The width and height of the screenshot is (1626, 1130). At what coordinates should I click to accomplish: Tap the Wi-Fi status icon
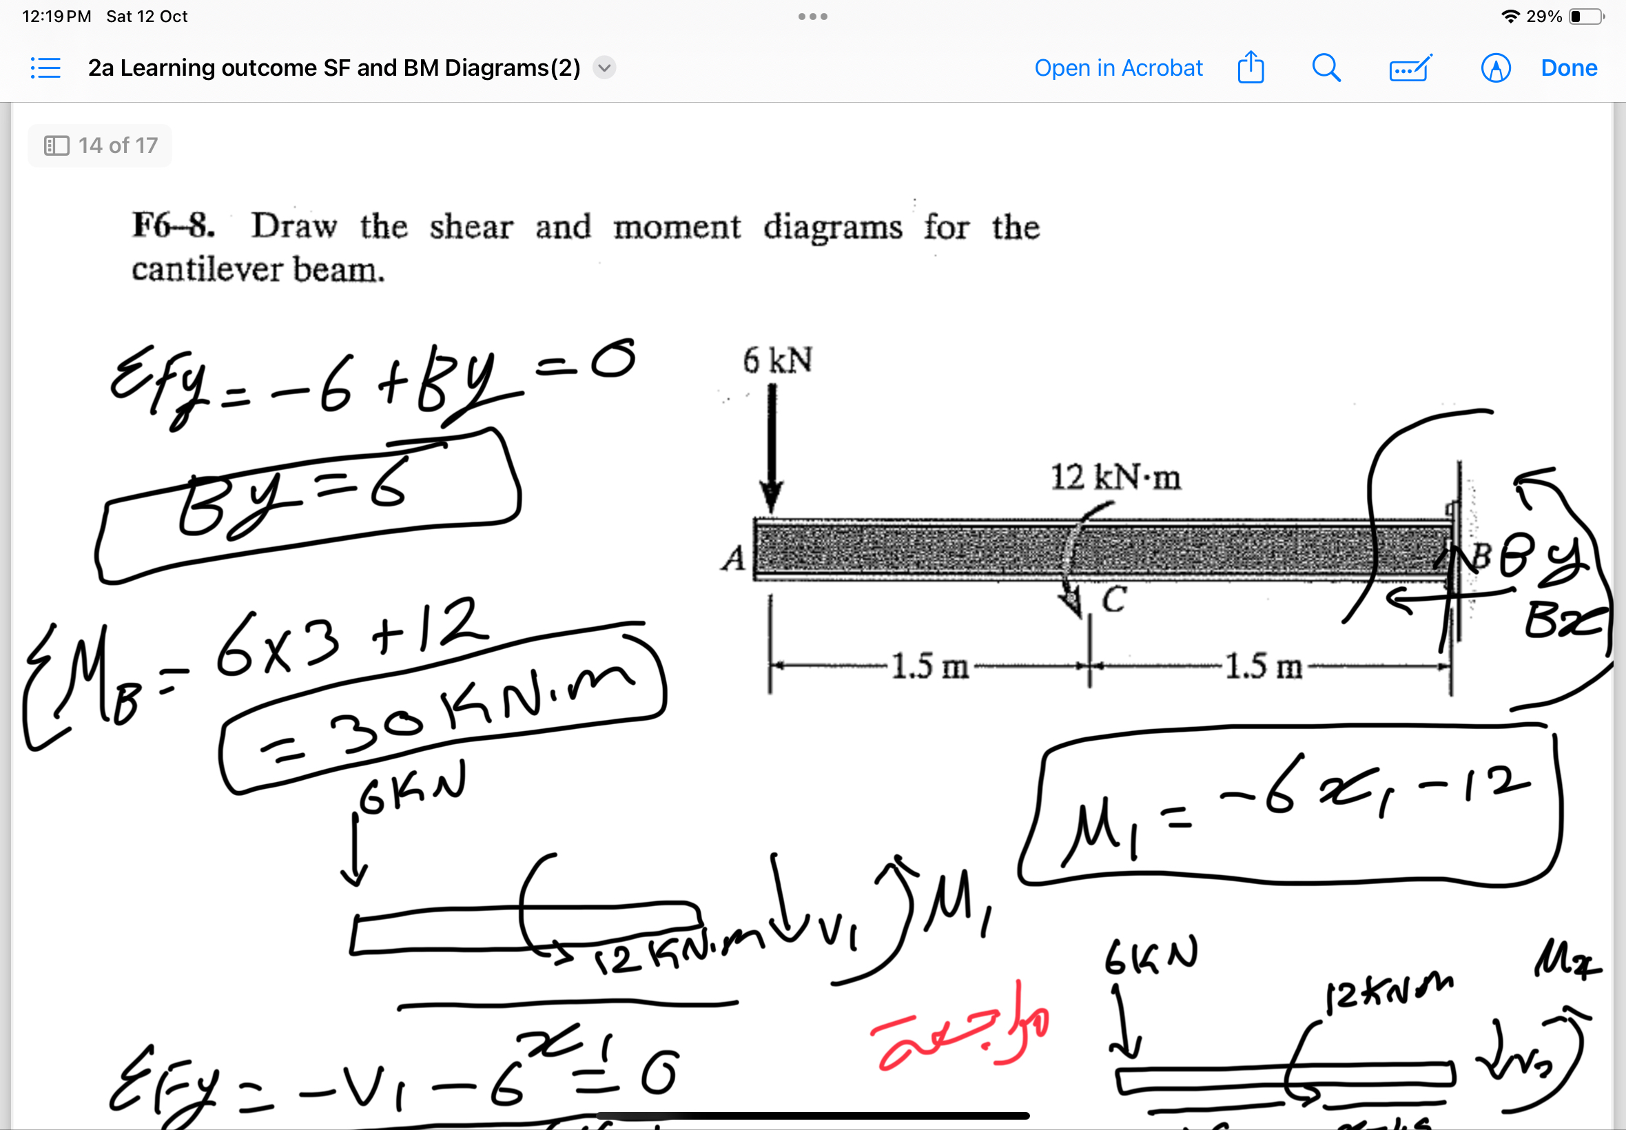pyautogui.click(x=1512, y=15)
